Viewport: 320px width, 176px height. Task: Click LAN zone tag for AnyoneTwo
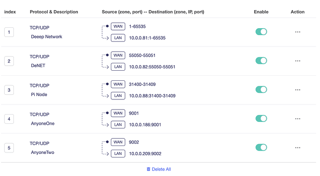118,153
